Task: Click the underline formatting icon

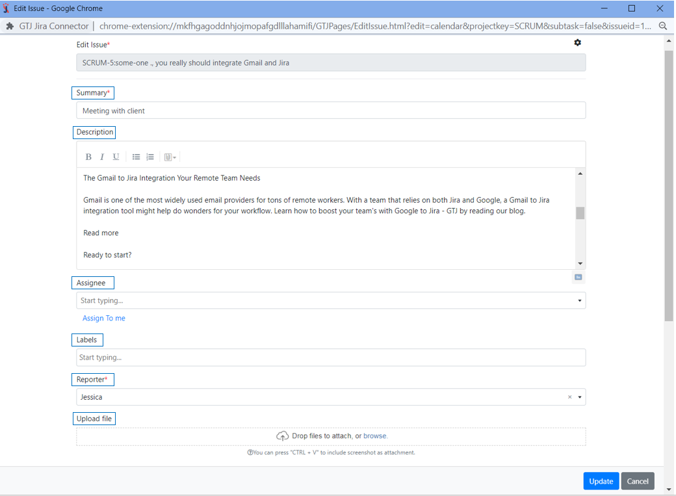Action: [x=116, y=157]
